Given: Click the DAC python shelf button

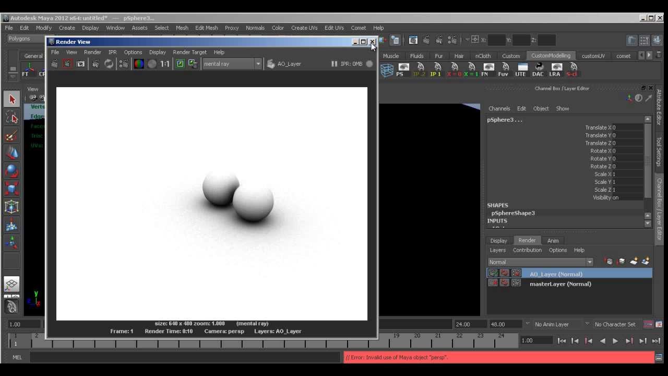Looking at the screenshot, I should point(538,69).
